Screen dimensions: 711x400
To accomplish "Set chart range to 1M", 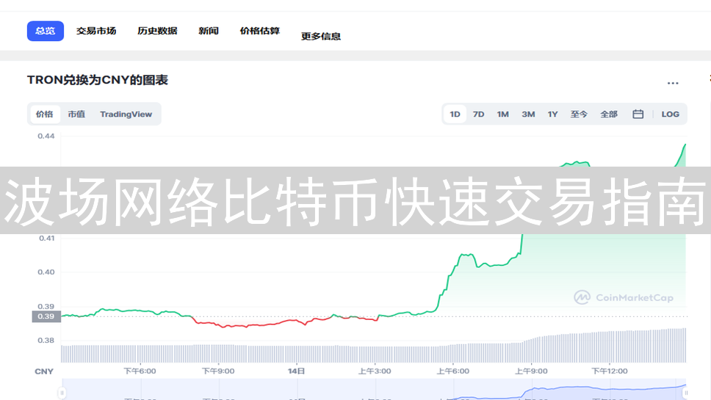I will click(x=502, y=114).
